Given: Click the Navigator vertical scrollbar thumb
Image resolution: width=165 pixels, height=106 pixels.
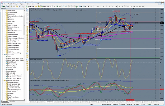Looking at the screenshot, I should [x=25, y=25].
